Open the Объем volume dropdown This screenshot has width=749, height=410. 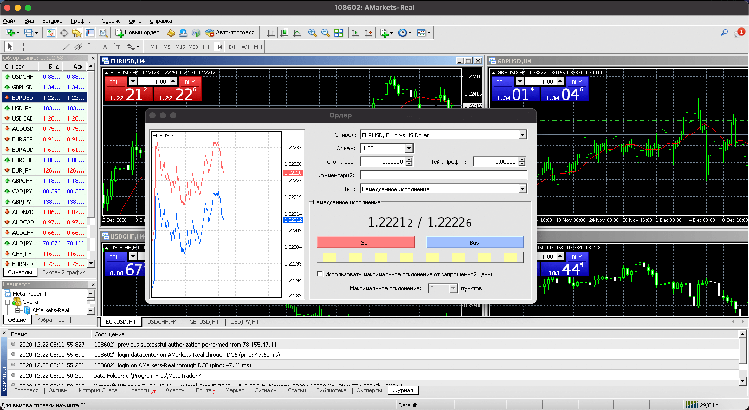pos(409,148)
